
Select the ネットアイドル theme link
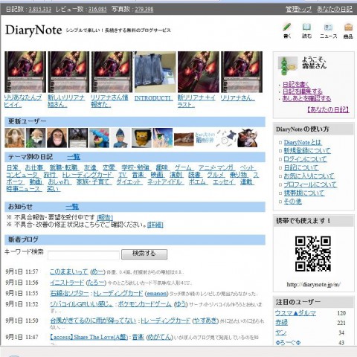click(165, 181)
